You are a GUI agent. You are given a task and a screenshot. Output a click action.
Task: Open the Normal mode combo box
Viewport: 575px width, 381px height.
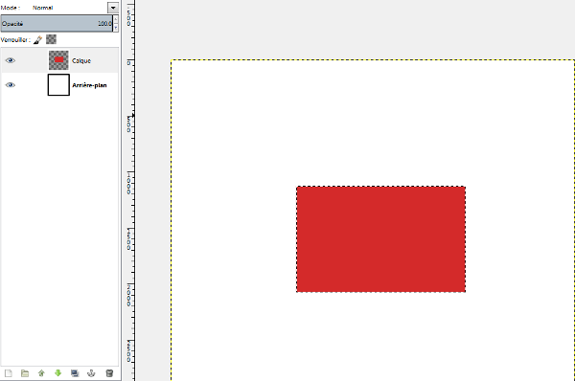click(74, 8)
